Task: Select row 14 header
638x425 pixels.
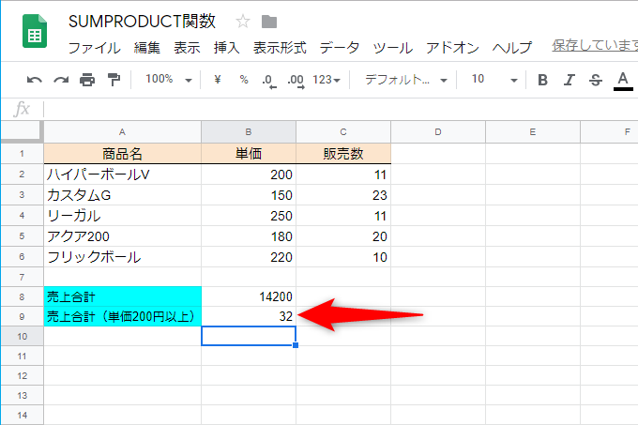Action: pyautogui.click(x=22, y=416)
